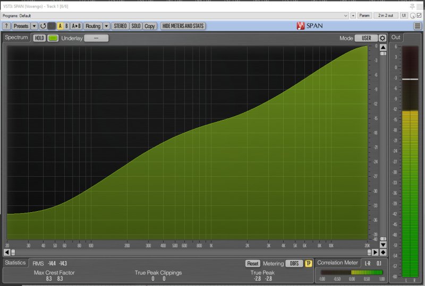Select the Statistics tab

[15, 263]
